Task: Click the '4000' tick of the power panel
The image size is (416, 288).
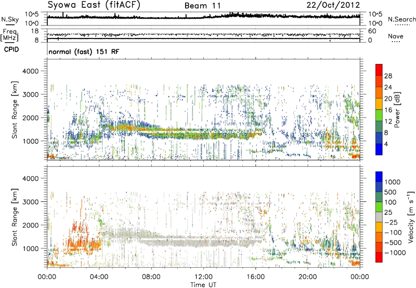Action: point(30,71)
